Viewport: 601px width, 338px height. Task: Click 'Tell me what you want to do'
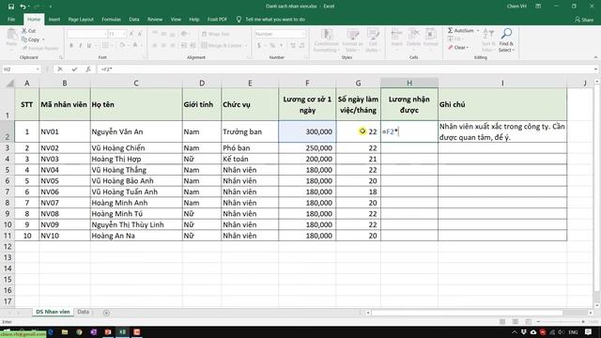pyautogui.click(x=275, y=19)
